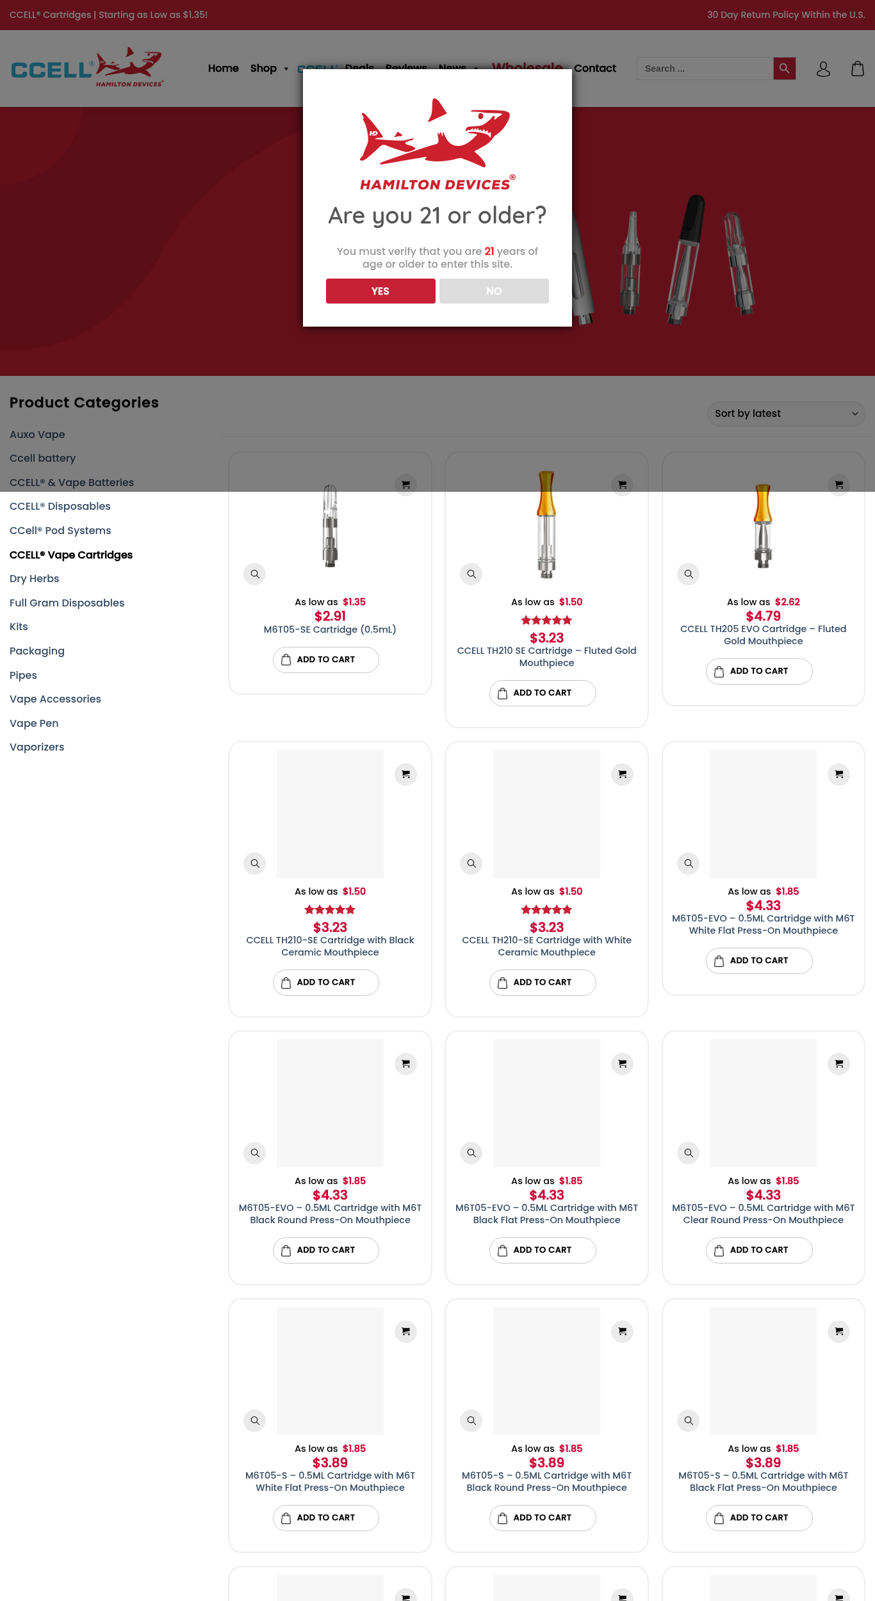Click quick-cart icon on TH210-SE Black Ceramic card
875x1601 pixels.
(405, 774)
